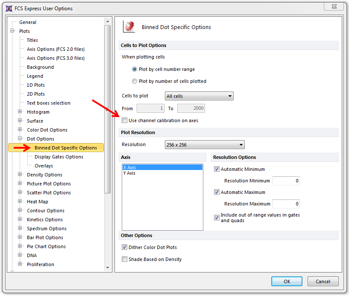Enable Use channel calibration on axes
Viewport: 349px width, 296px height.
point(125,120)
